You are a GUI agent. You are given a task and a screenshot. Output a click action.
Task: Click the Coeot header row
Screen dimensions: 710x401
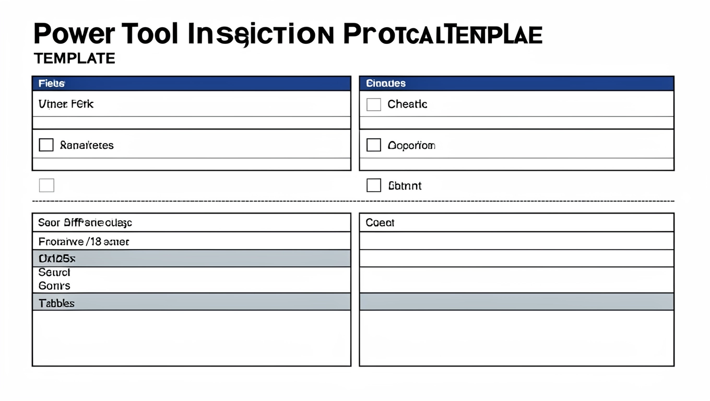coord(516,222)
